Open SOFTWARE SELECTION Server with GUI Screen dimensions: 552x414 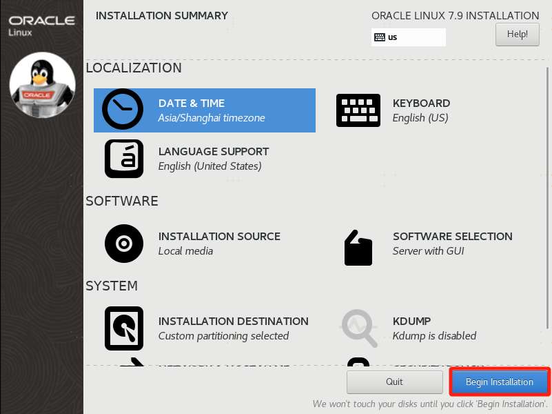pos(452,244)
